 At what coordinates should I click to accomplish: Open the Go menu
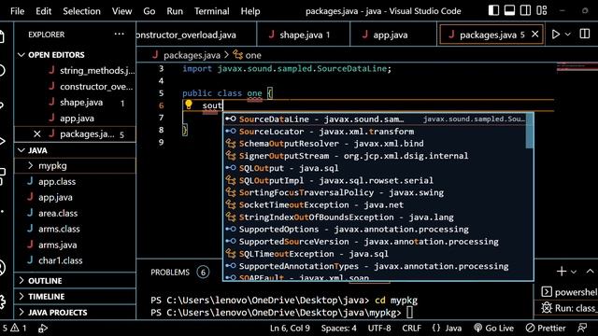coord(149,11)
